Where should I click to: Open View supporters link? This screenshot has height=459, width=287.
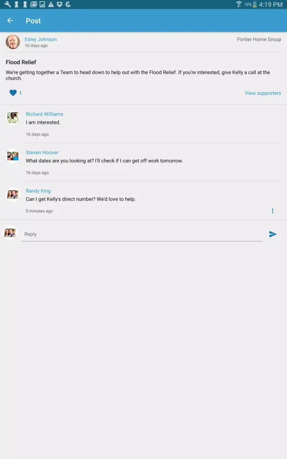[x=263, y=93]
